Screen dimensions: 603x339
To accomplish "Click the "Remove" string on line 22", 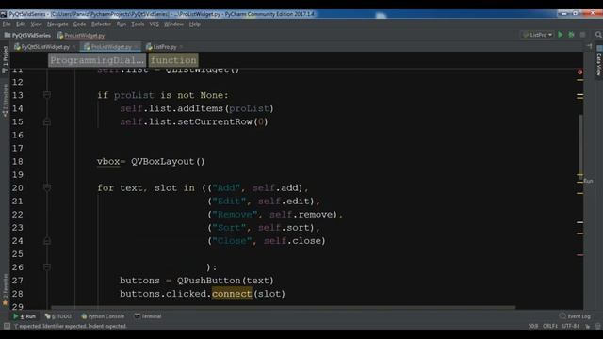I will [x=235, y=215].
